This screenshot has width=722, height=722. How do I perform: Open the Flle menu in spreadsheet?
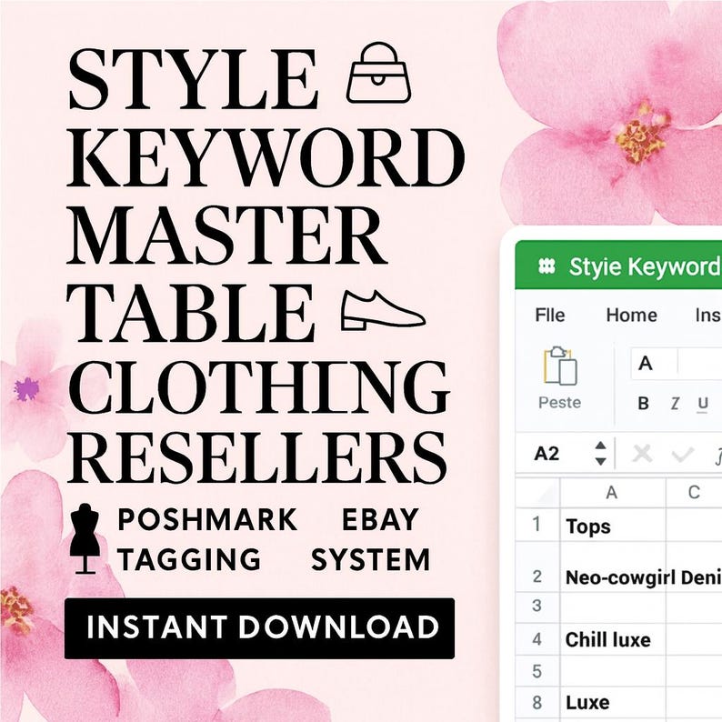pos(550,316)
